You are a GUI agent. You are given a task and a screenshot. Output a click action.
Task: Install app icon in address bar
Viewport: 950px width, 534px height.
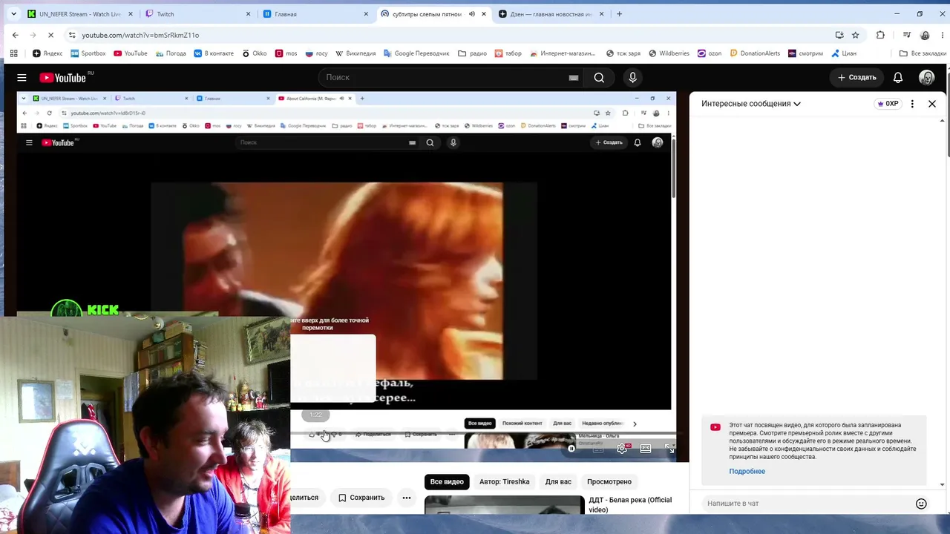click(839, 35)
